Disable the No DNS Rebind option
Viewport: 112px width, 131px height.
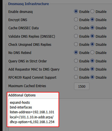92,53
